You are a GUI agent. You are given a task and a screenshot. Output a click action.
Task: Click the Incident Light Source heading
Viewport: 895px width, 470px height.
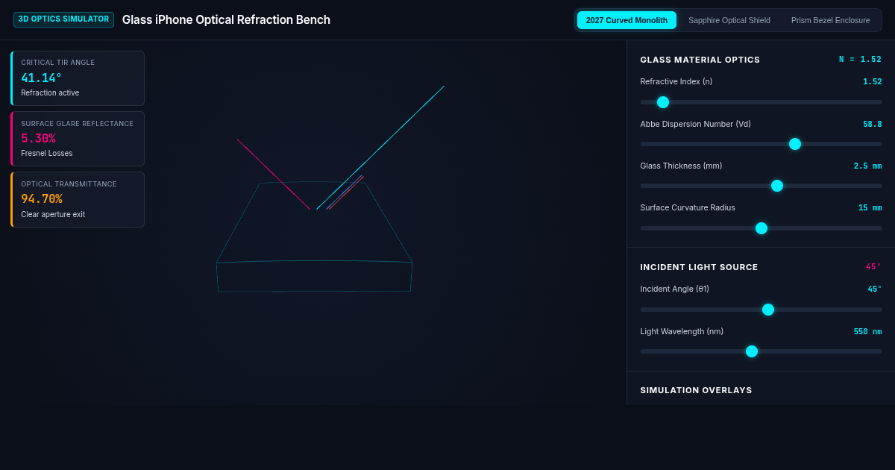click(699, 267)
